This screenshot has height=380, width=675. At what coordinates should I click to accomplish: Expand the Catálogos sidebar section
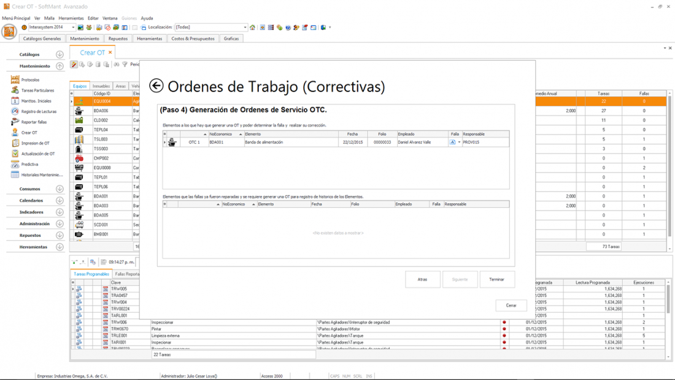click(x=60, y=55)
